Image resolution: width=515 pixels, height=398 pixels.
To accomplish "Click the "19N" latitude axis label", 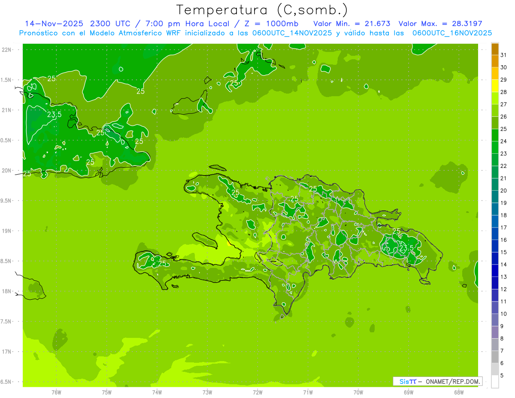I will 7,231.
